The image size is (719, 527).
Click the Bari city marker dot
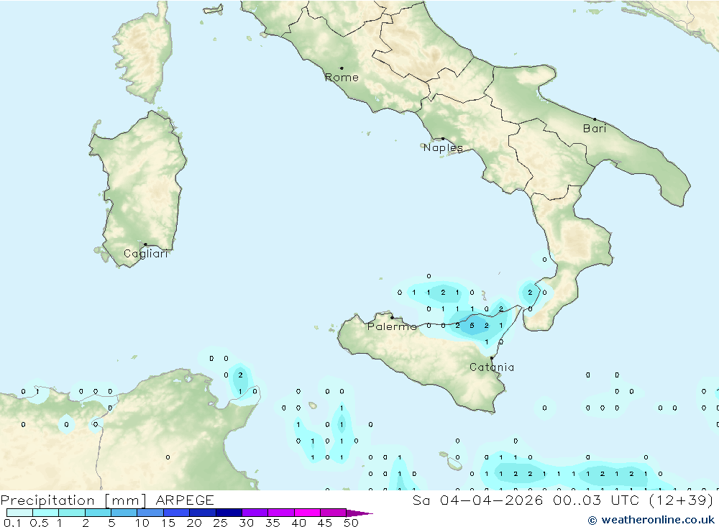pos(595,119)
